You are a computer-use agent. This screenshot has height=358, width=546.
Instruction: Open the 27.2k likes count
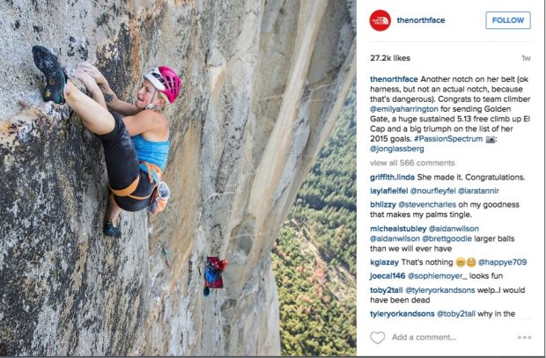[390, 58]
